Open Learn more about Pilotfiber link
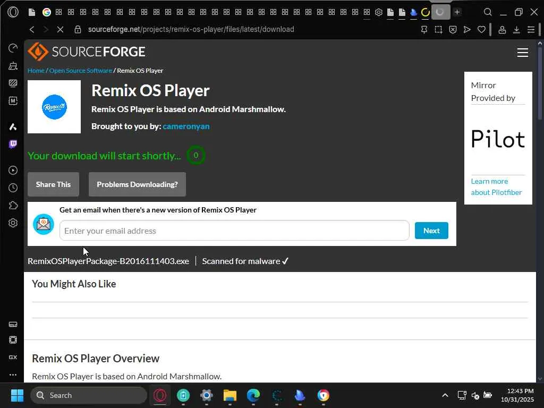This screenshot has width=544, height=408. 496,186
